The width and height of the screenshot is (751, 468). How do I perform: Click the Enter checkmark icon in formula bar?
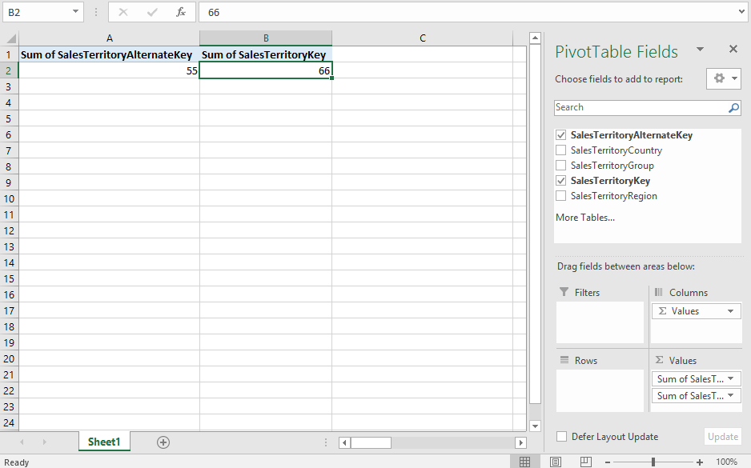coord(152,13)
